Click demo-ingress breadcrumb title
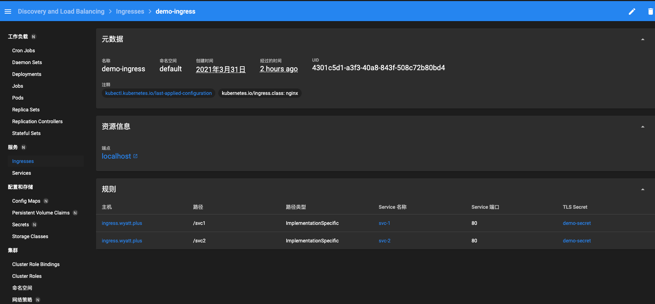Image resolution: width=655 pixels, height=304 pixels. (176, 11)
